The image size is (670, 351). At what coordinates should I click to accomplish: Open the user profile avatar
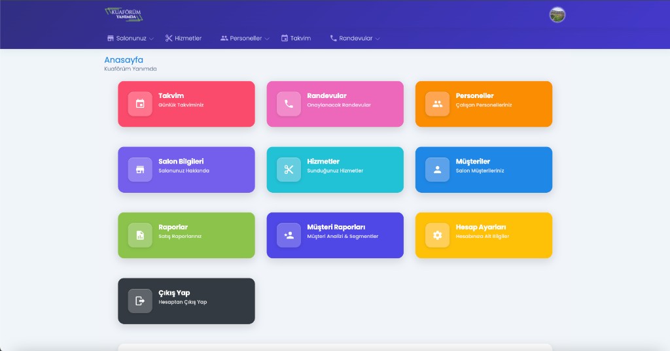(557, 15)
